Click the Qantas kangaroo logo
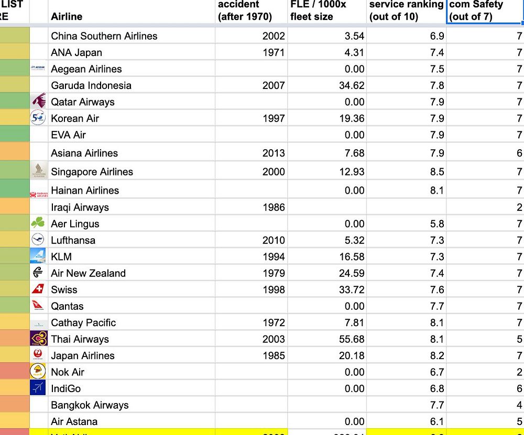The height and width of the screenshot is (435, 524). pos(38,305)
